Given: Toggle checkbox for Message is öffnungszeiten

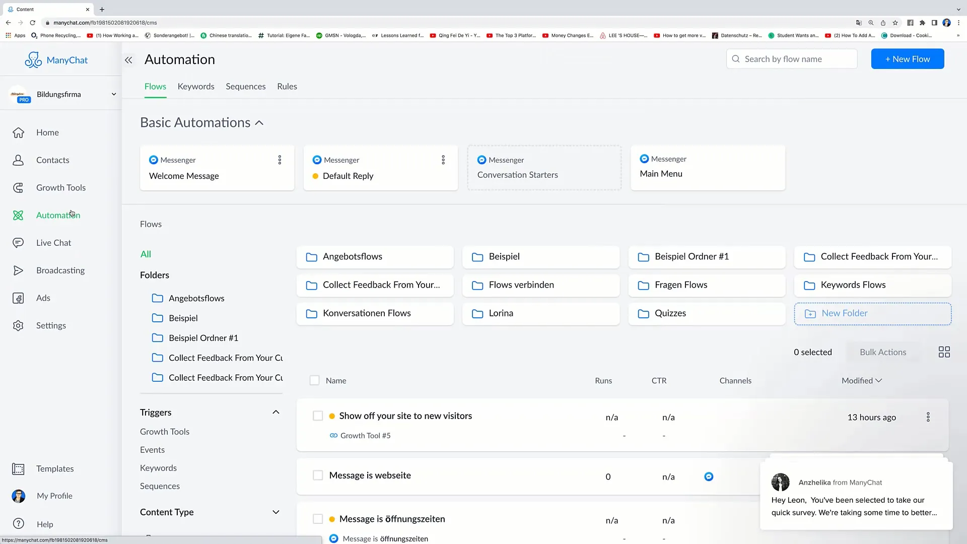Looking at the screenshot, I should 317,519.
